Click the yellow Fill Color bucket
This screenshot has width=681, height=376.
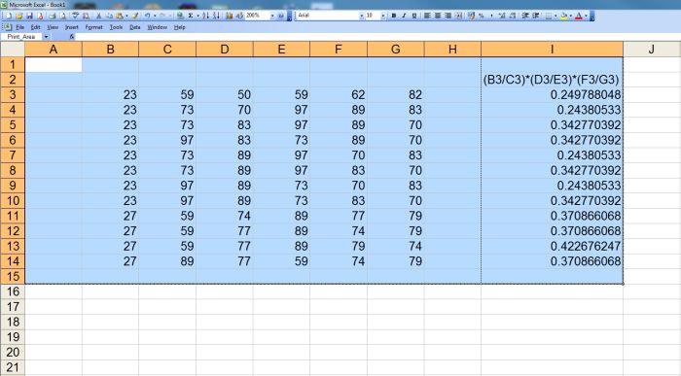point(563,16)
